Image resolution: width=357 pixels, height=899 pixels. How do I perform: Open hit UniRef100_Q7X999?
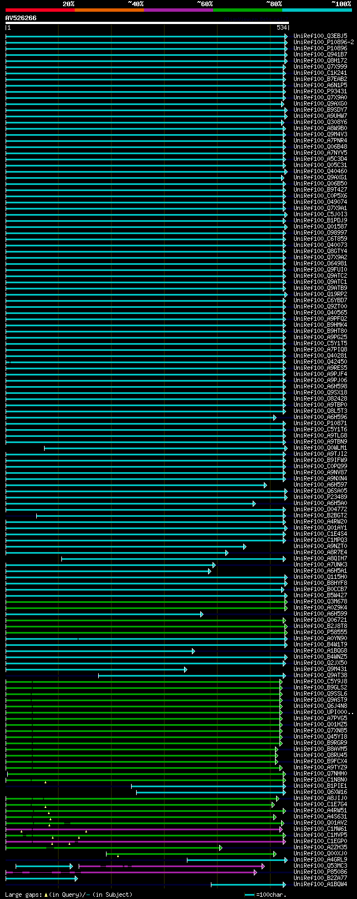(320, 66)
